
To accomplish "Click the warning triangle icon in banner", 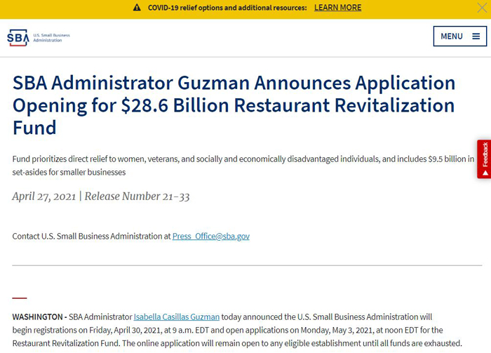I will (x=137, y=8).
